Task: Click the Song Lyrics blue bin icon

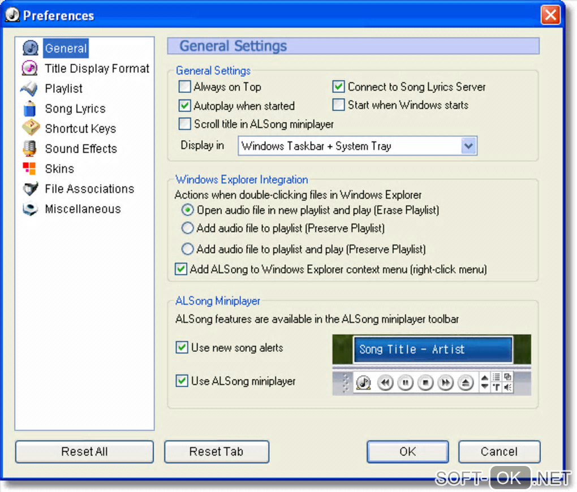Action: tap(29, 109)
